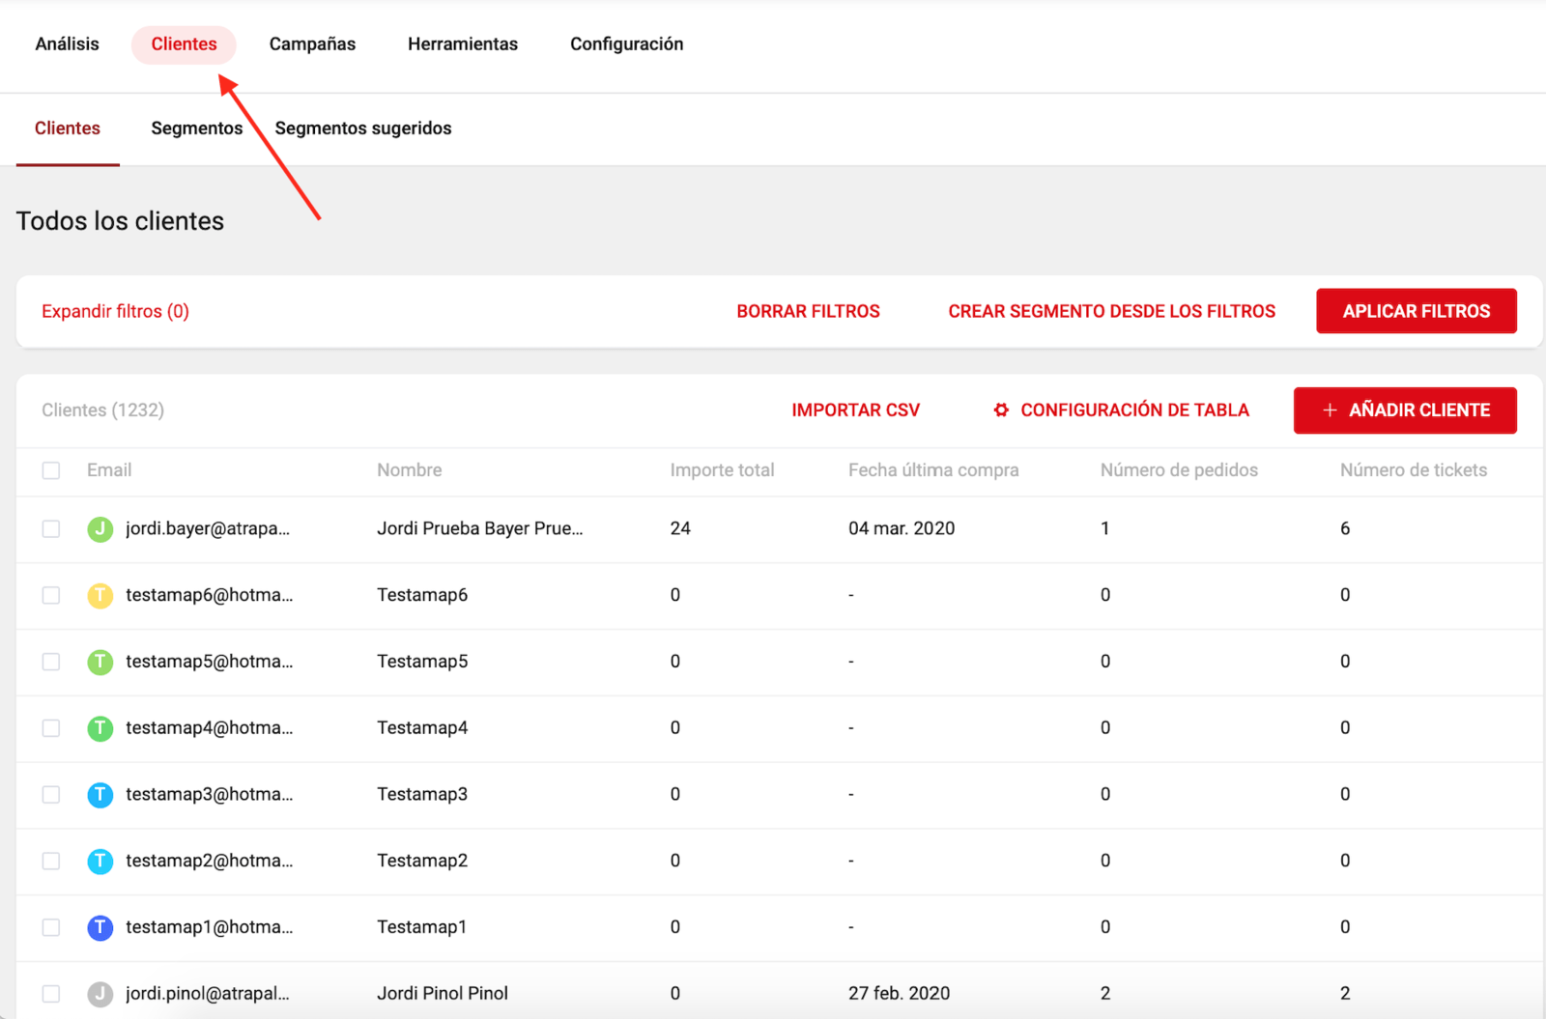Select the testamap4 row checkbox

click(51, 728)
